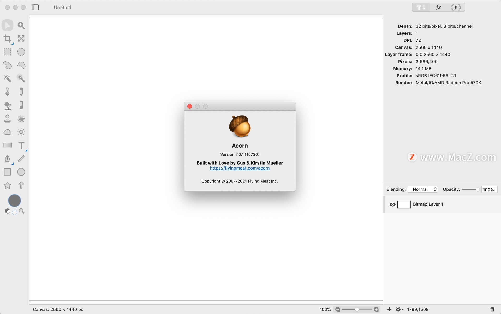Select the Magic Wand tool

8,78
